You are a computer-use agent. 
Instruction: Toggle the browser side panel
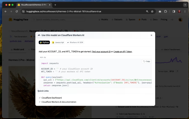[174, 11]
